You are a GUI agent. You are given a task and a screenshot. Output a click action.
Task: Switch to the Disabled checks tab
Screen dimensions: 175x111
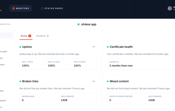coord(42,36)
